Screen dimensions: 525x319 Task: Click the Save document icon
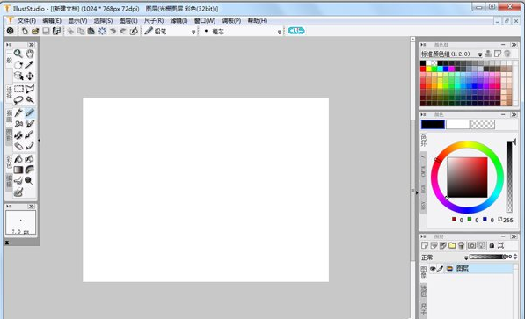coord(46,31)
